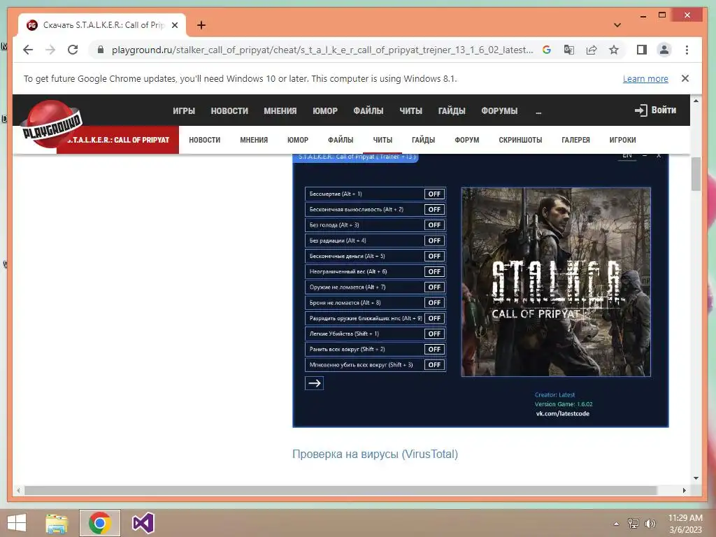
Task: Open File Explorer from the taskbar
Action: [57, 523]
